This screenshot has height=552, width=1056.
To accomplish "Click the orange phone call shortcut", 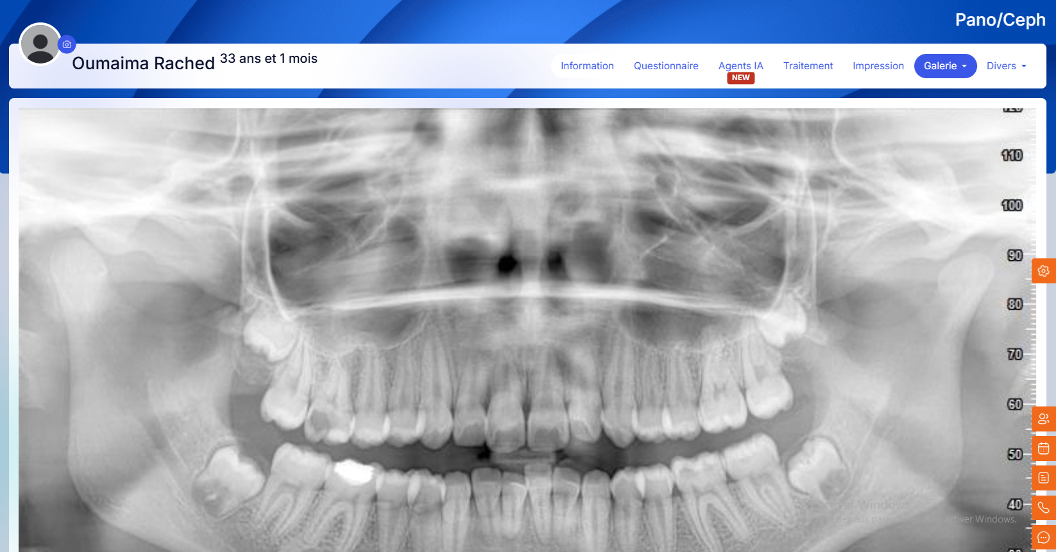I will coord(1043,508).
